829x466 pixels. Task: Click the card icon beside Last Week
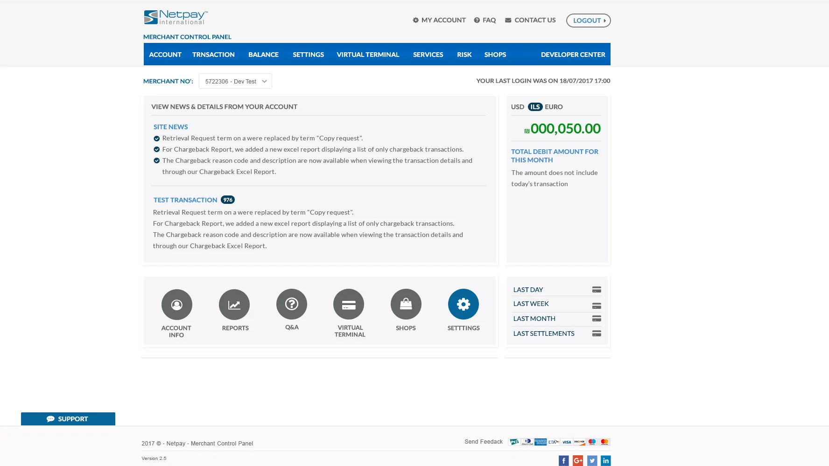tap(597, 306)
